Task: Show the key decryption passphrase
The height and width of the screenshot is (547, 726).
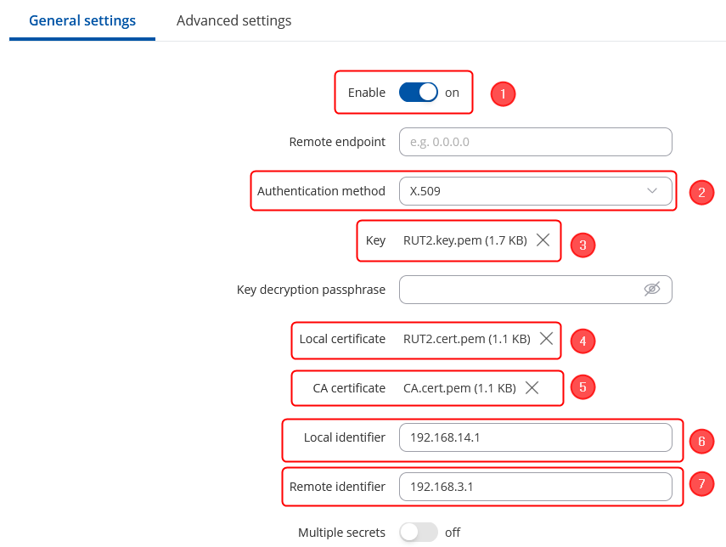Action: pyautogui.click(x=651, y=290)
